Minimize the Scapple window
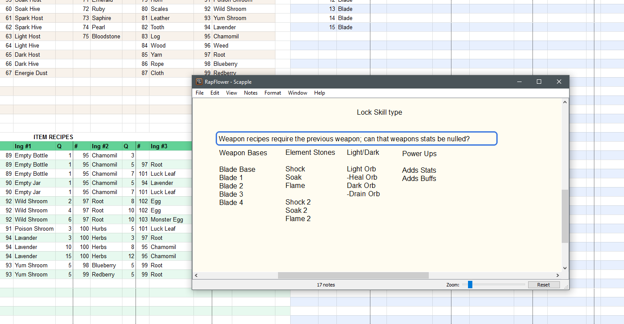624x324 pixels. pyautogui.click(x=519, y=82)
